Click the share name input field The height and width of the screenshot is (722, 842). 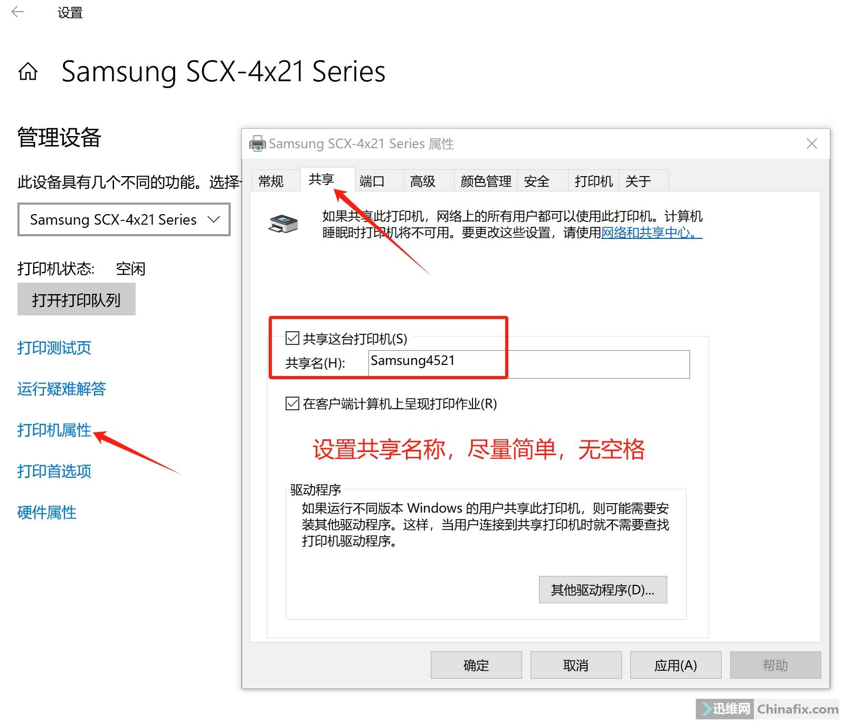pos(529,364)
